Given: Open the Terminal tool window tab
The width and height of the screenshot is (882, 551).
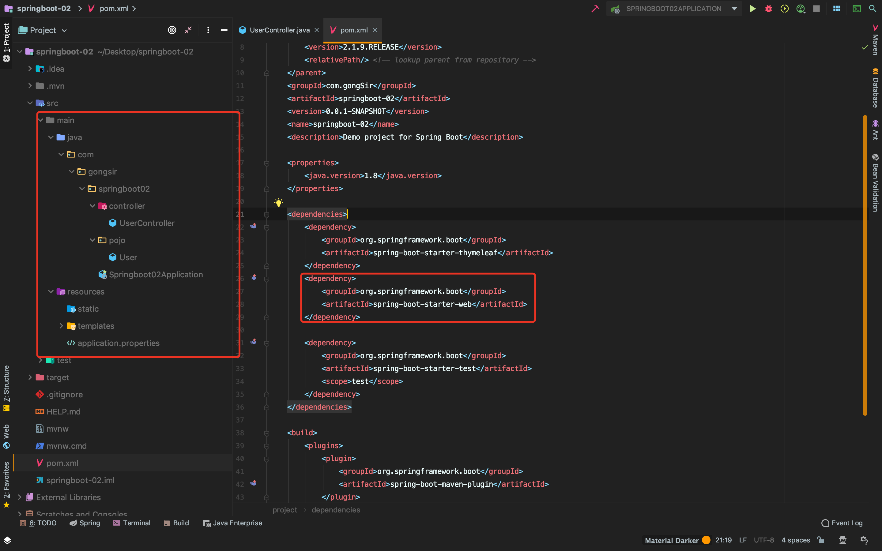Looking at the screenshot, I should pos(132,523).
